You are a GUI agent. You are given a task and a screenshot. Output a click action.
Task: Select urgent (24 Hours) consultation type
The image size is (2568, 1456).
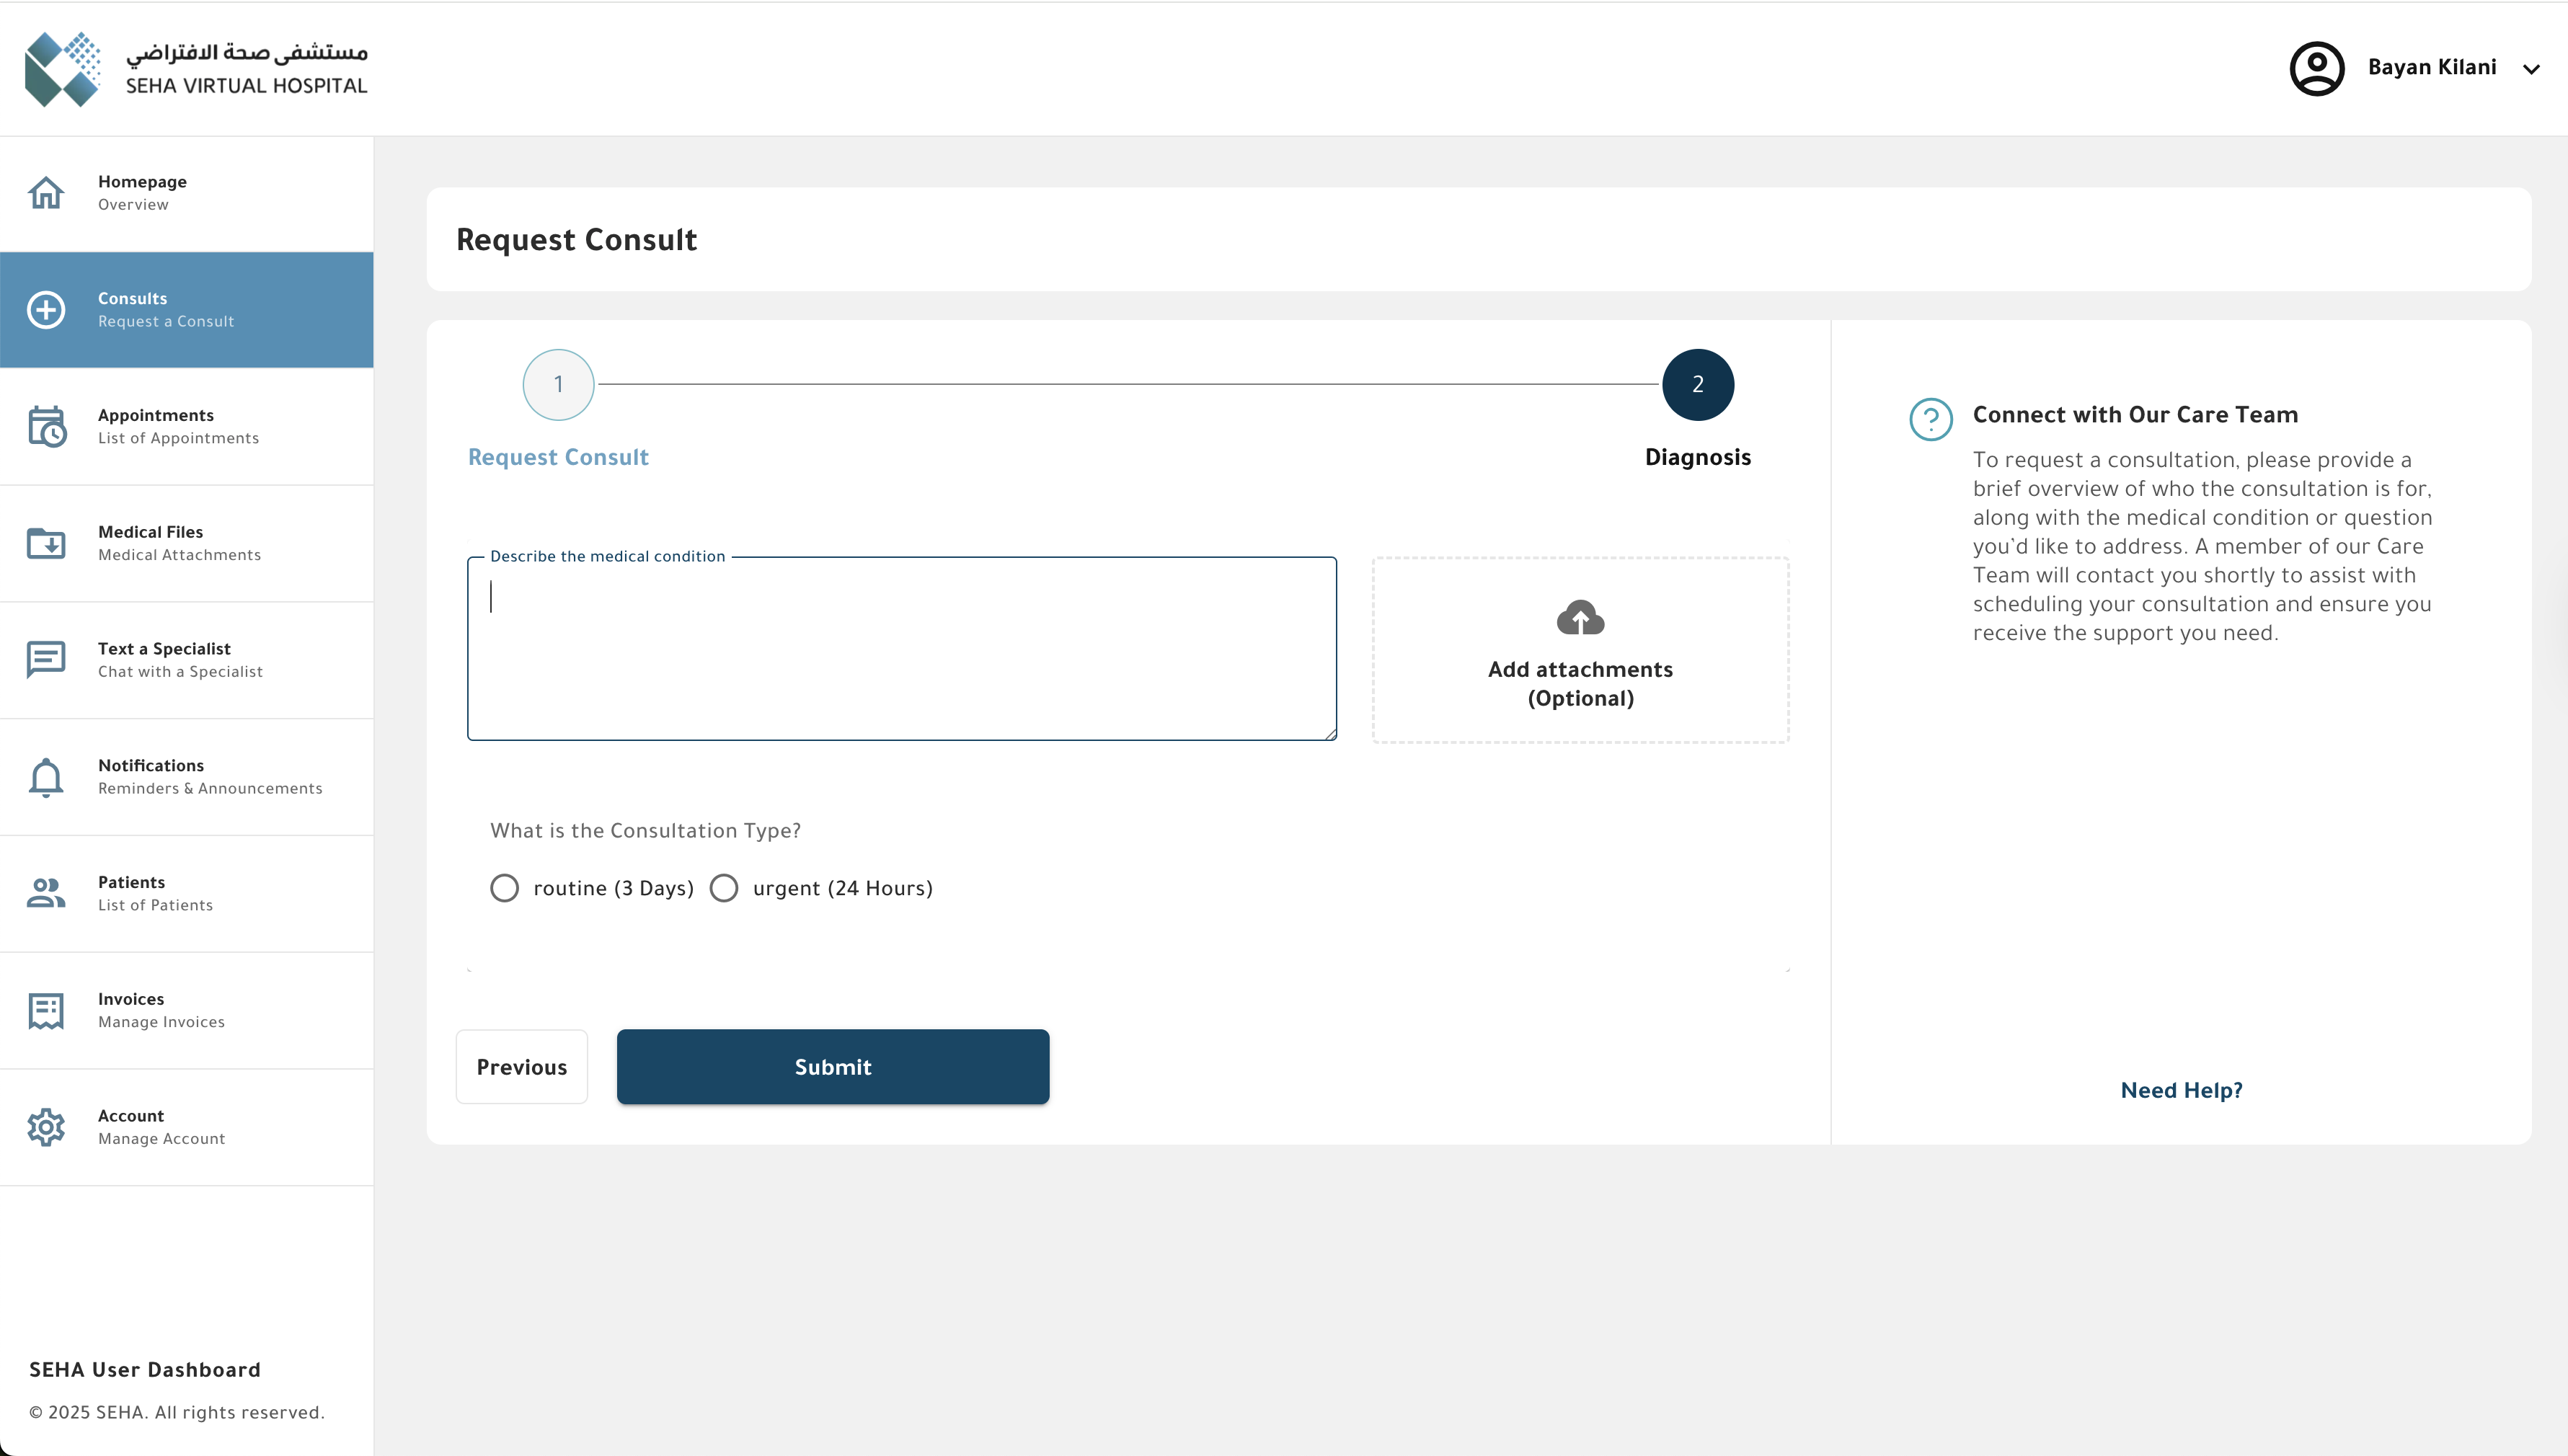point(724,888)
